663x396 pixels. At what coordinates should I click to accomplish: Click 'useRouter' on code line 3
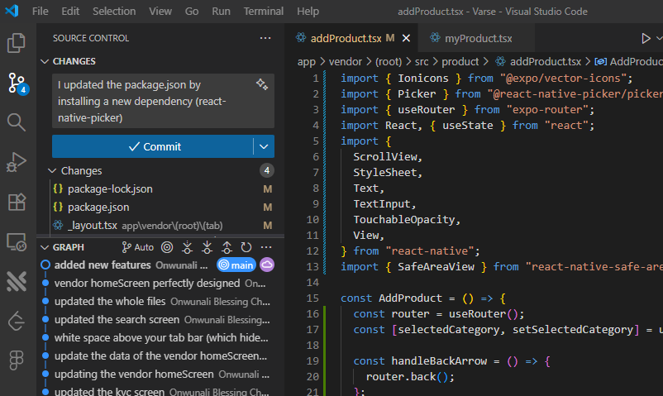point(427,110)
